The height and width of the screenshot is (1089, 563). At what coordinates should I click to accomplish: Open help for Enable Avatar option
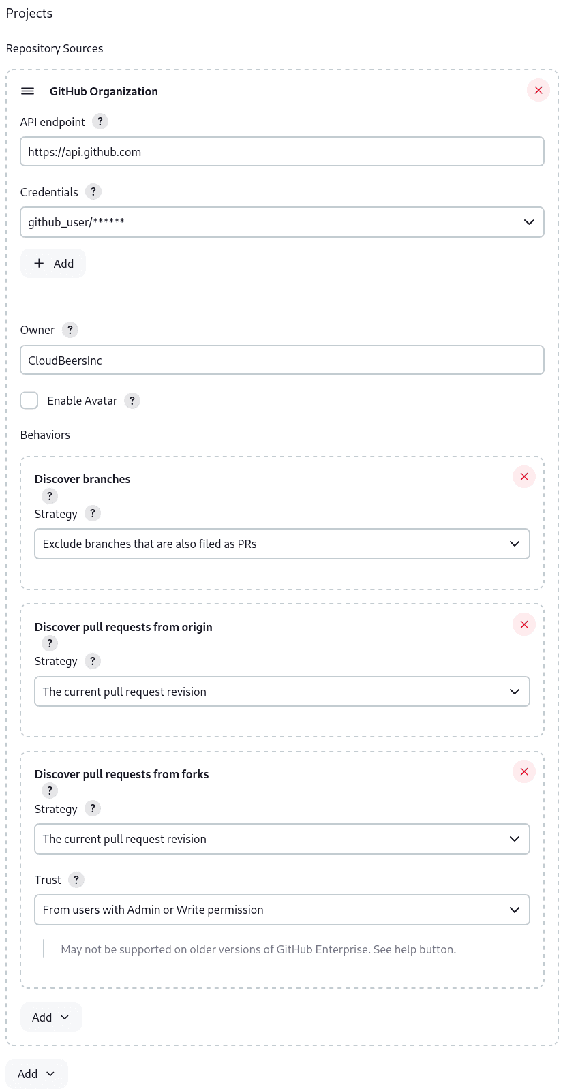click(132, 400)
